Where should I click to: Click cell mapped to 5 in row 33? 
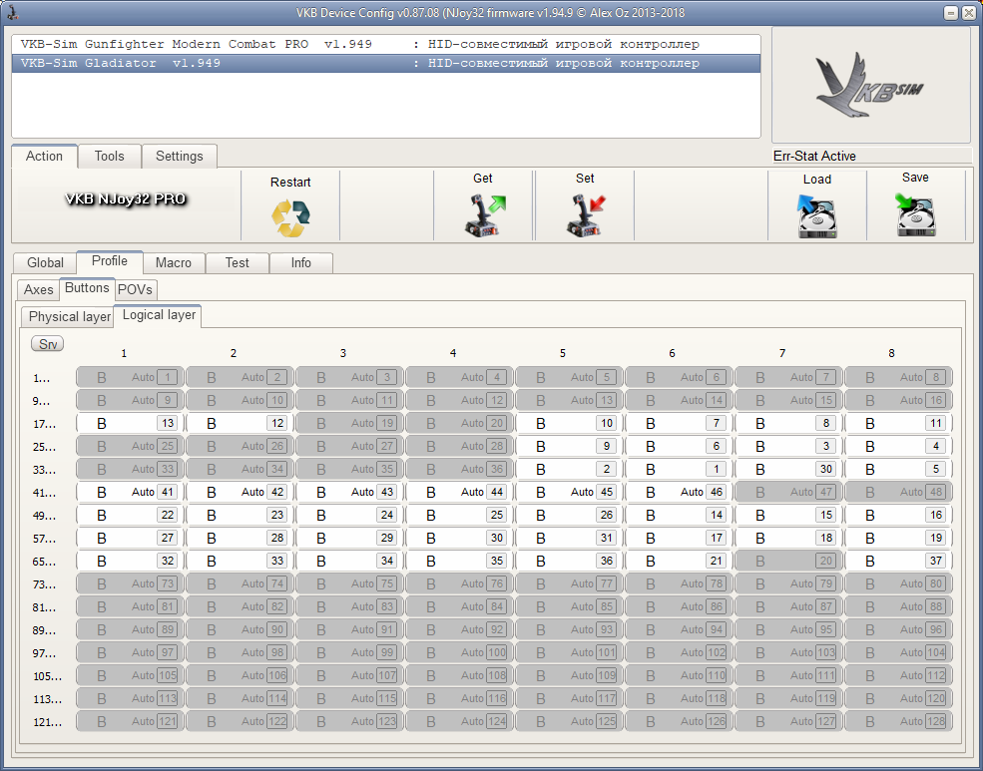899,469
